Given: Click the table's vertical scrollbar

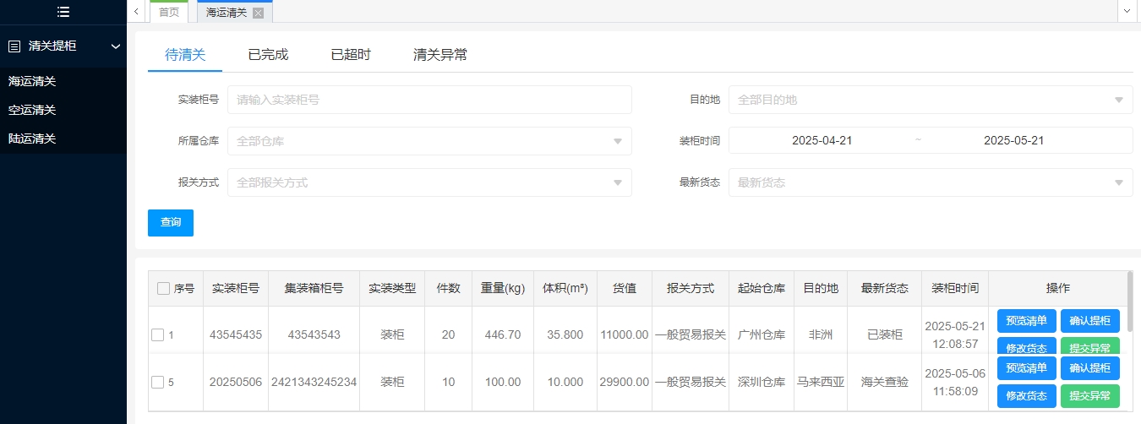Looking at the screenshot, I should point(1130,304).
